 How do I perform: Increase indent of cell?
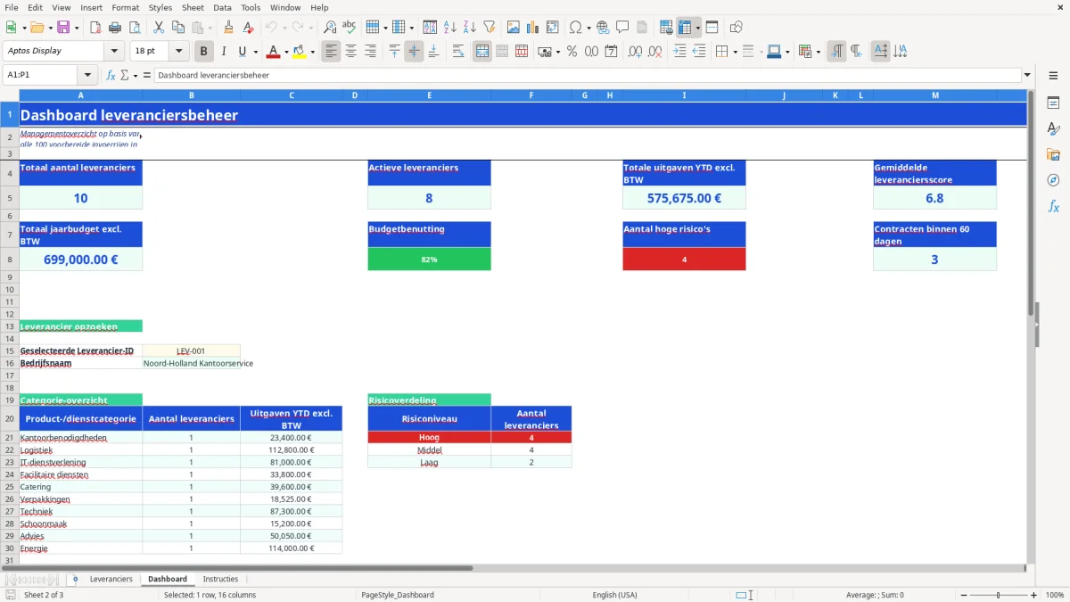click(x=679, y=52)
